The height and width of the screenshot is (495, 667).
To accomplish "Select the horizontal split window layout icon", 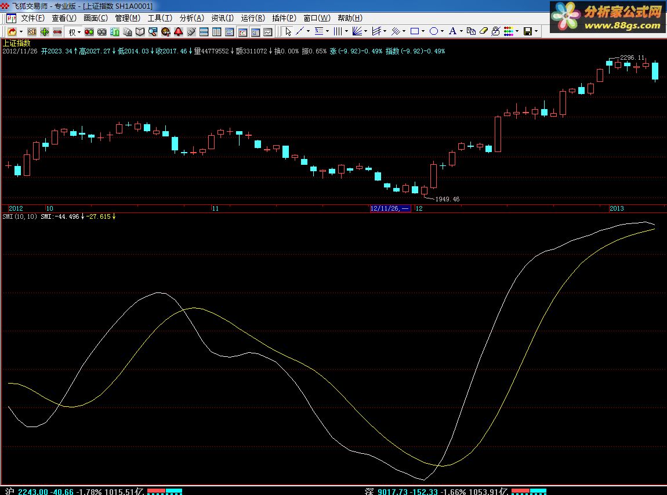I will [204, 31].
